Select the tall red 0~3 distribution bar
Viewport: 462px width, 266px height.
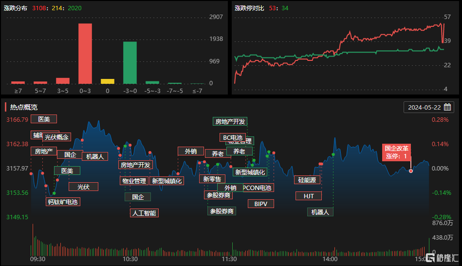(x=85, y=54)
